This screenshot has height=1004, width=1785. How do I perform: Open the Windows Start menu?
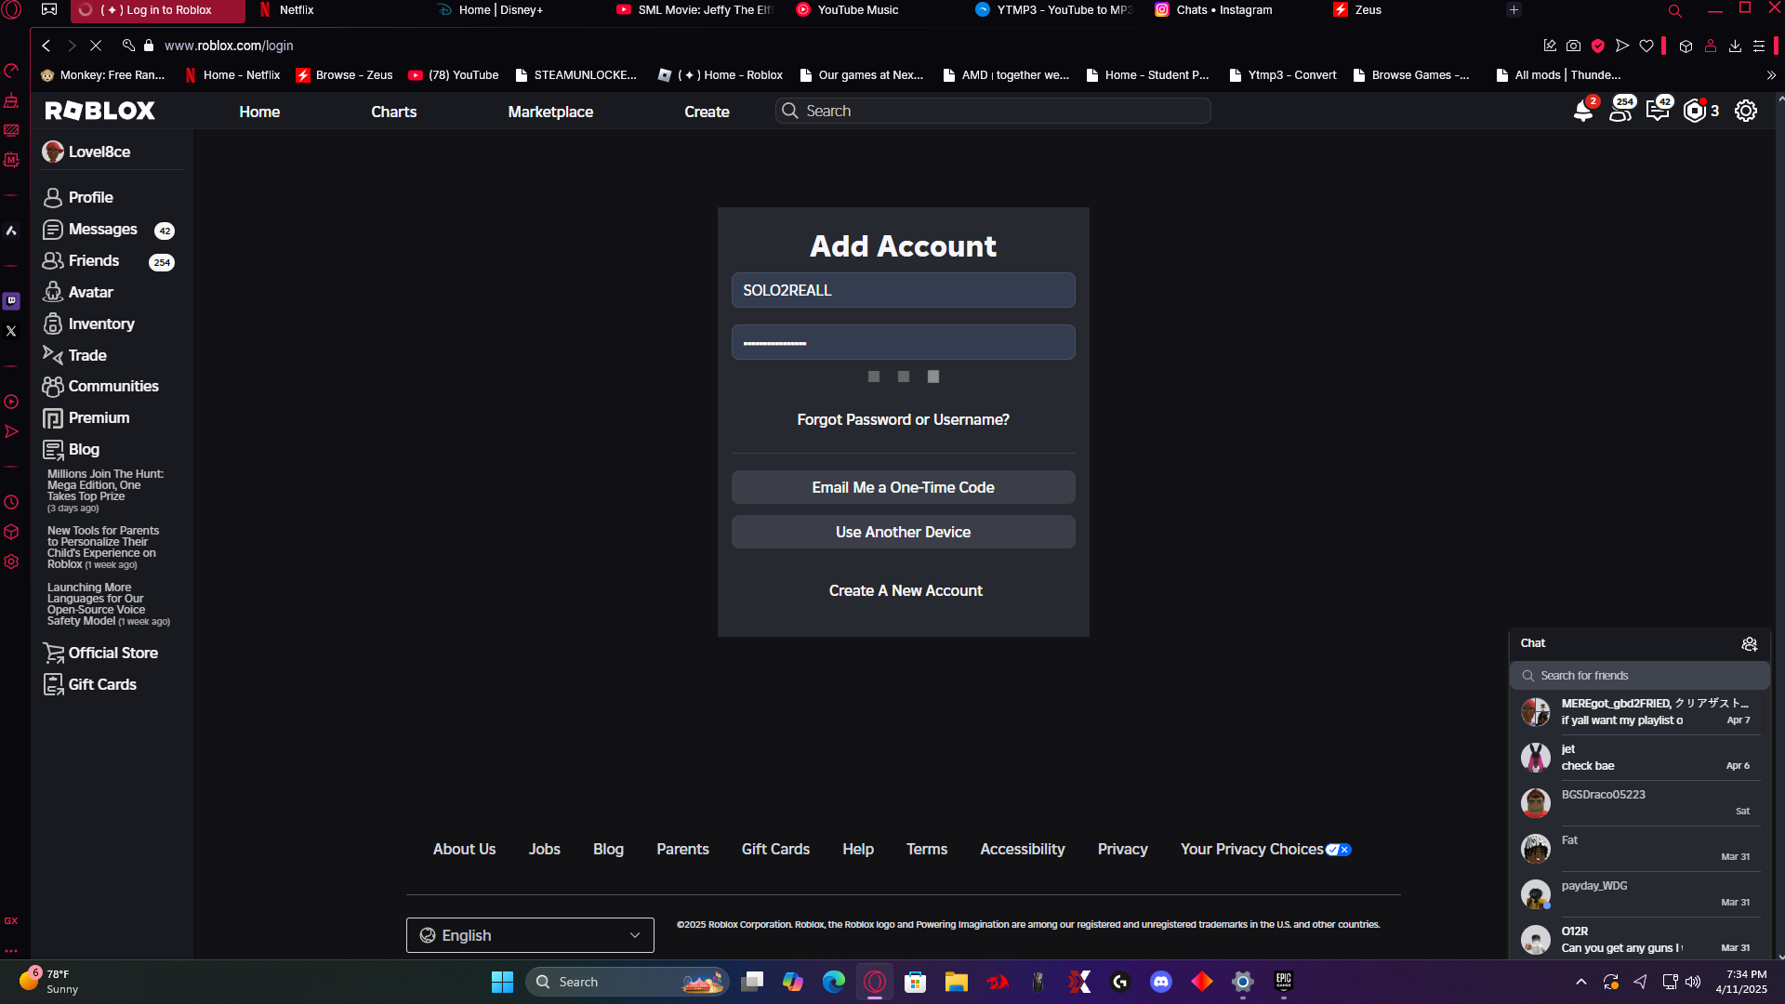pyautogui.click(x=502, y=982)
